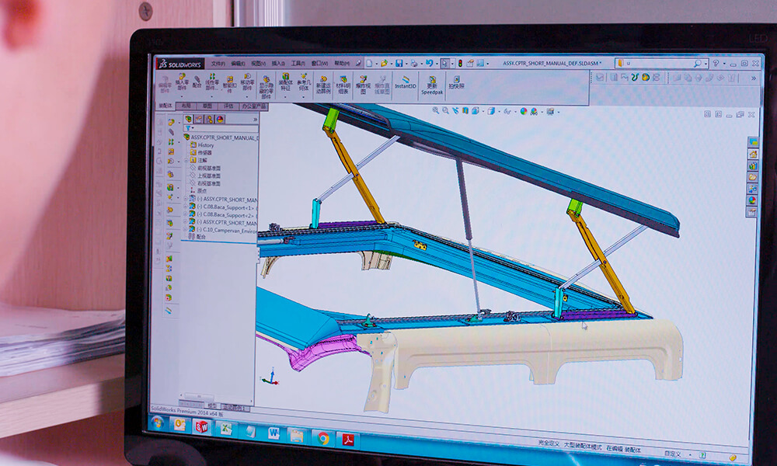Expand the C.08.Baca_Support<1> tree node
Viewport: 777px width, 466px height.
186,207
